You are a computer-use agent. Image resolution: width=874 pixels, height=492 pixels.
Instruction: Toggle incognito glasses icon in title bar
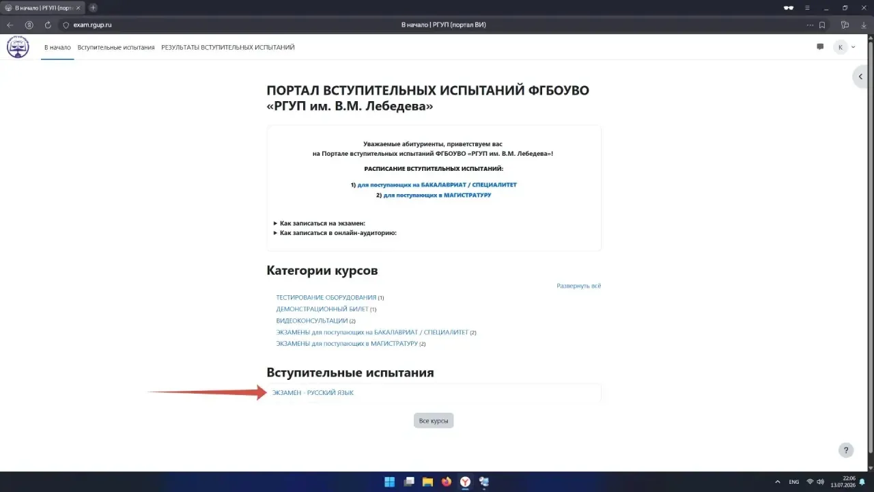coord(789,8)
